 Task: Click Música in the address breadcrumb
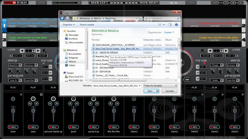coord(98,19)
